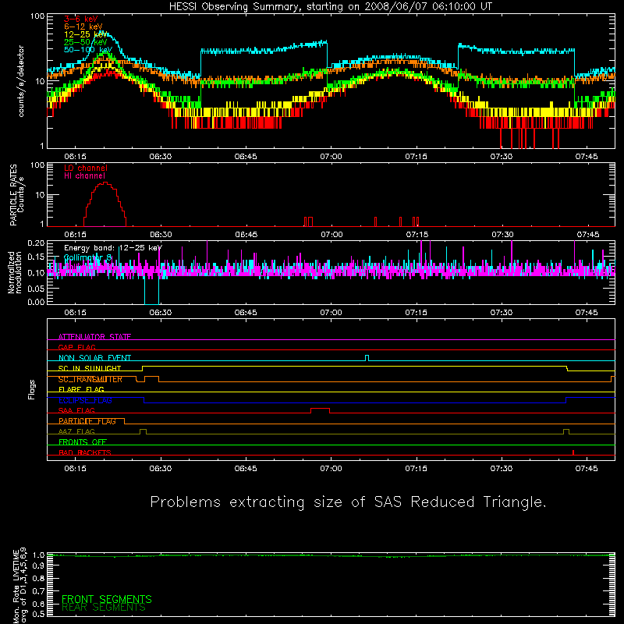Click the 07:00 tick label under count rates plot
This screenshot has width=624, height=624.
[331, 157]
